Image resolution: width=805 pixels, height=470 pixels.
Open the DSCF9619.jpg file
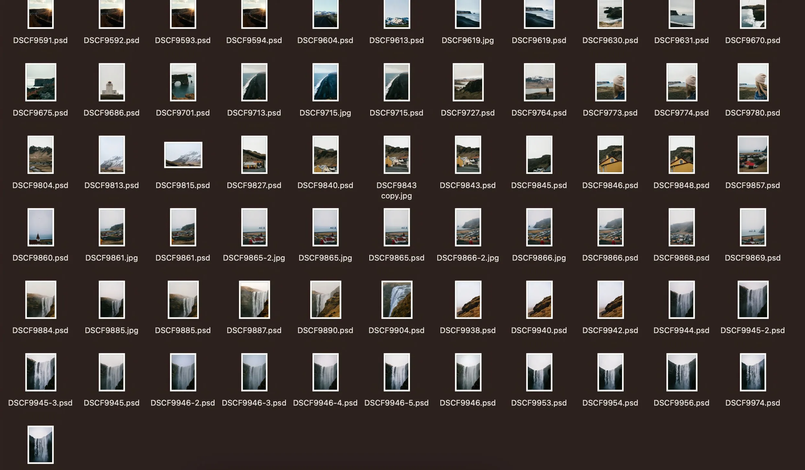click(468, 15)
